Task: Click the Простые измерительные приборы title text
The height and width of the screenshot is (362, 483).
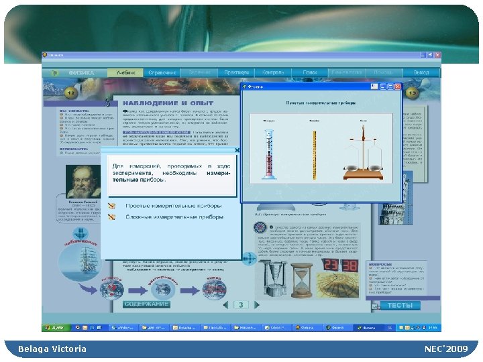Action: [x=321, y=103]
